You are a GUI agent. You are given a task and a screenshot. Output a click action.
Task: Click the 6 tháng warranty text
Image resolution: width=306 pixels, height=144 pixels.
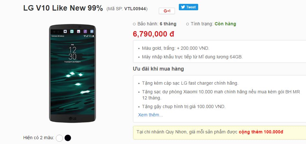tap(168, 24)
